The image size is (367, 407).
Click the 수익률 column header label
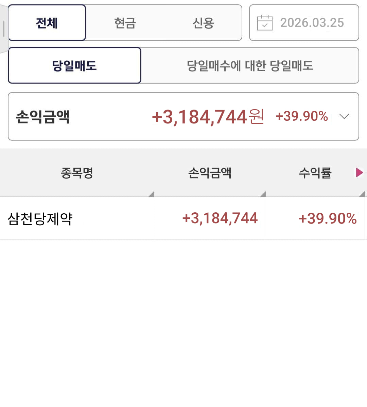pos(315,173)
